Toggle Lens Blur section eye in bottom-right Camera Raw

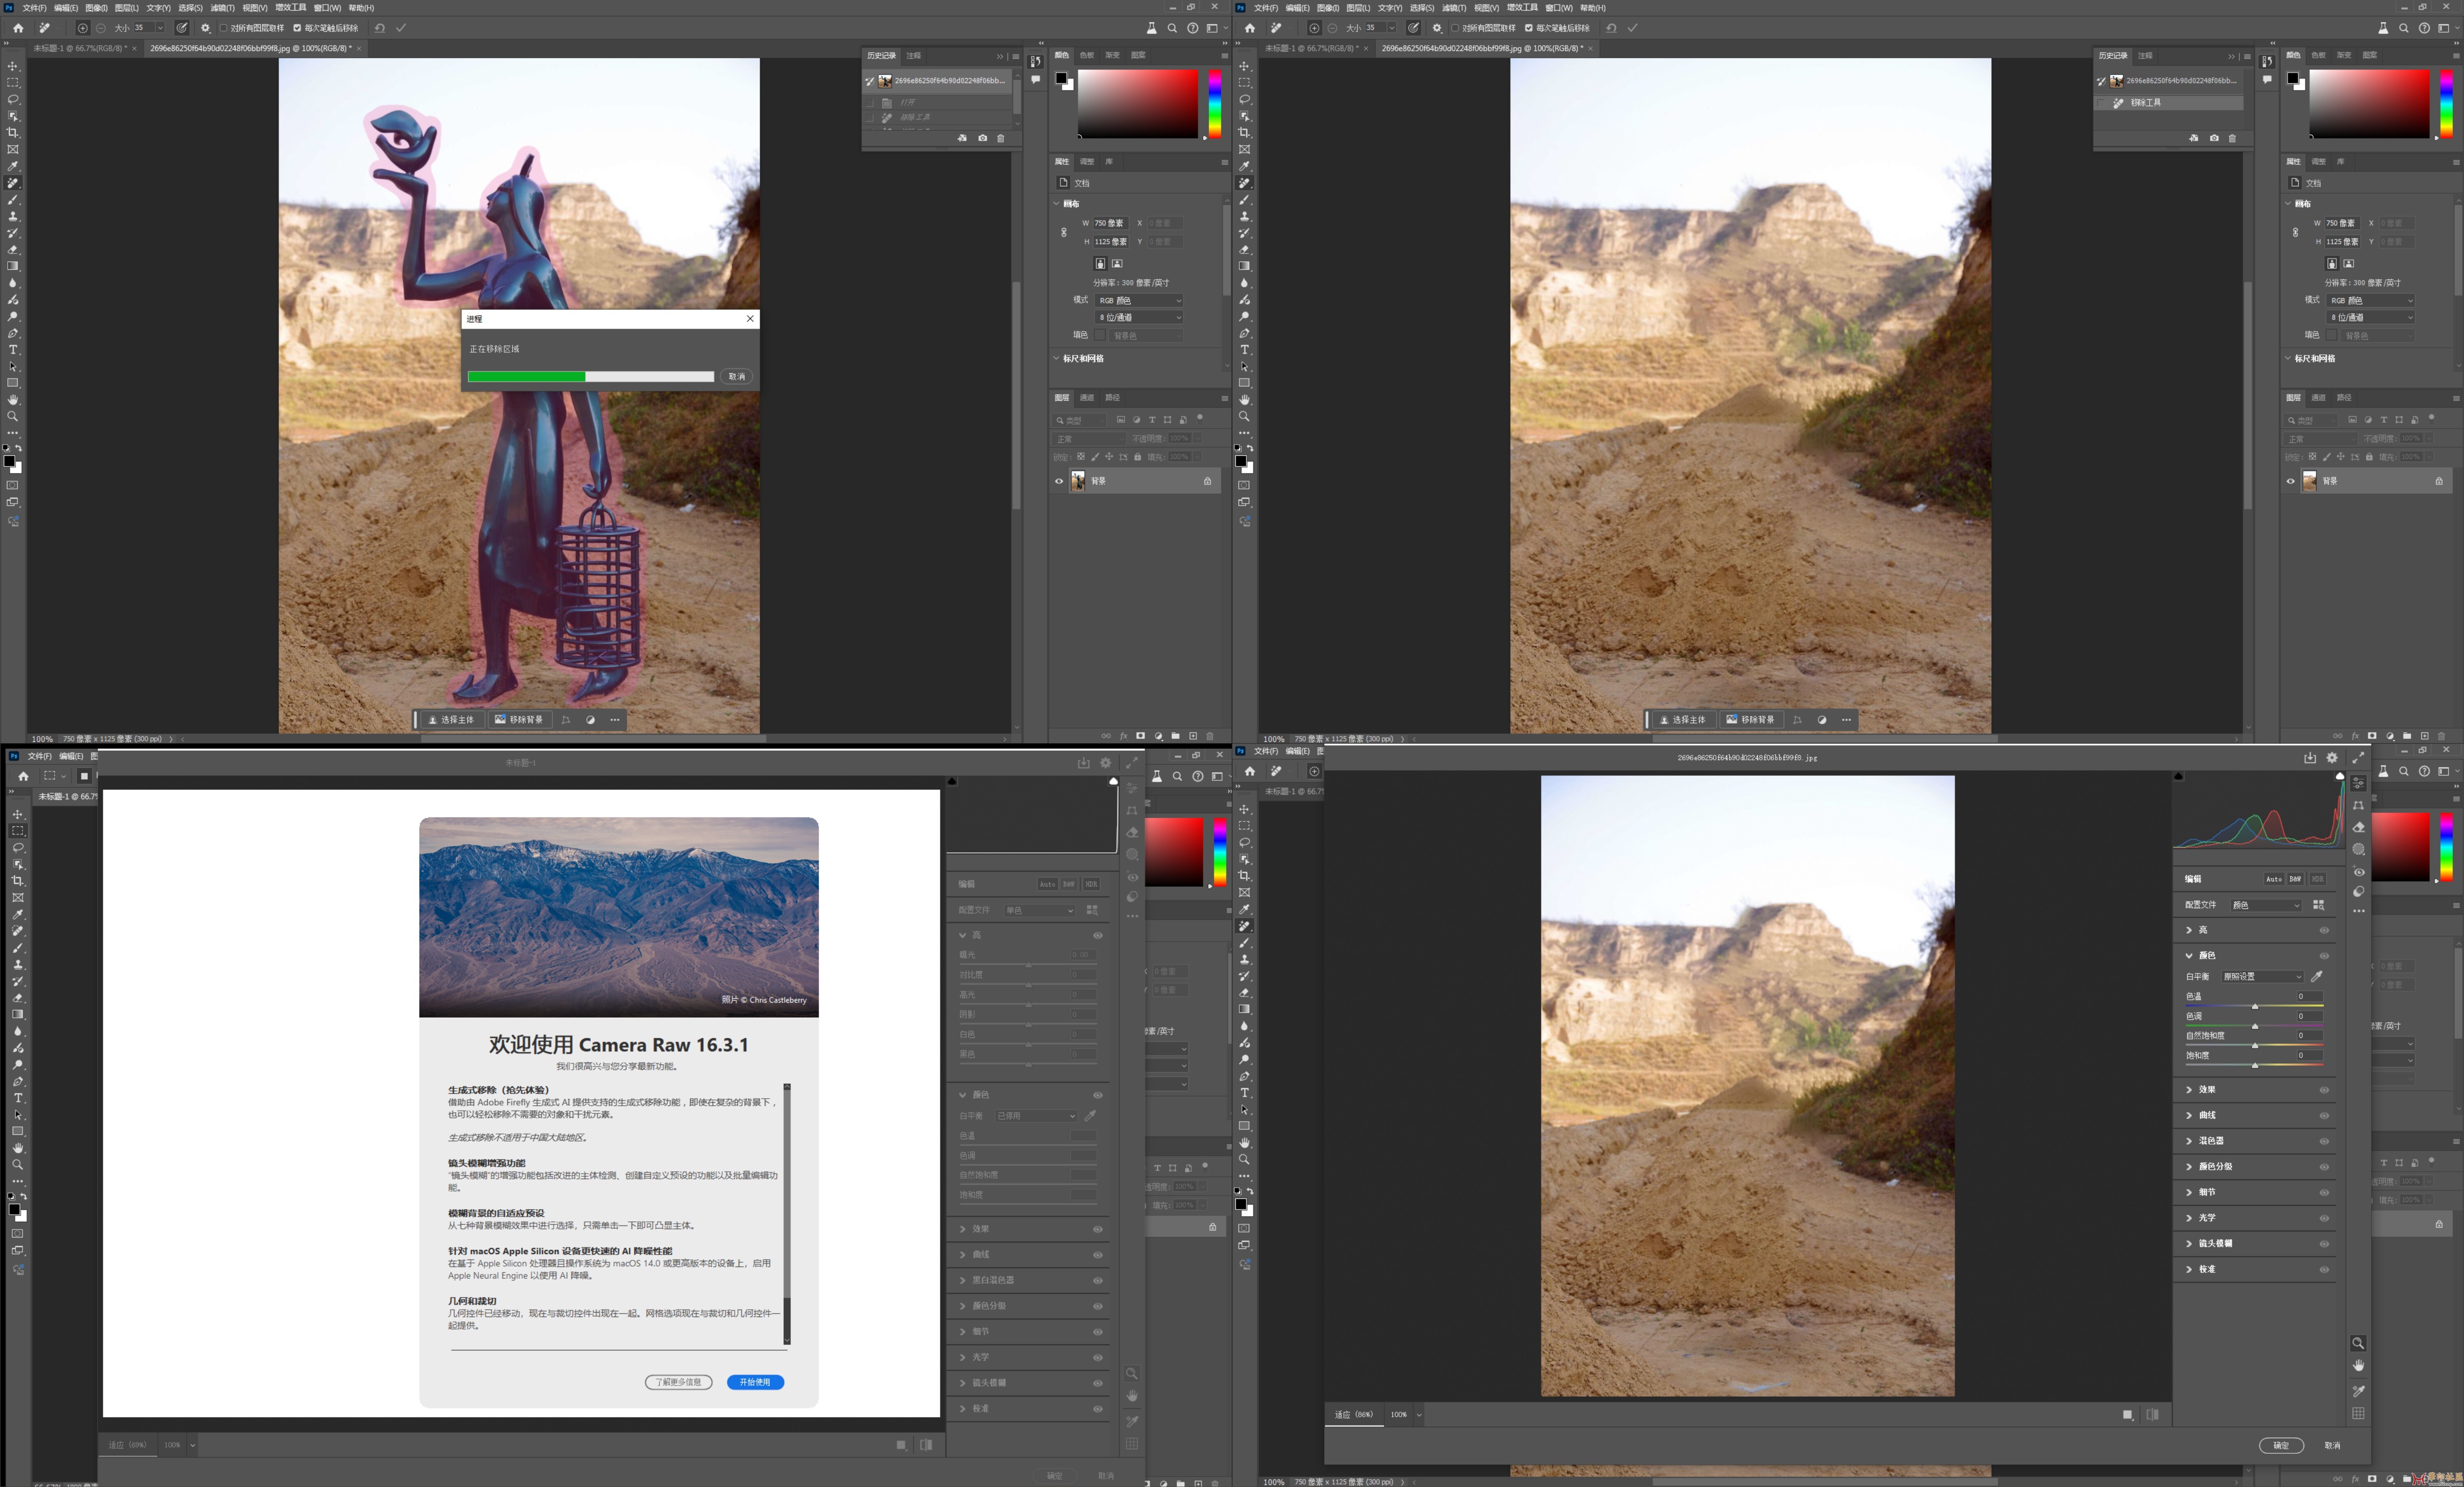click(x=2324, y=1243)
